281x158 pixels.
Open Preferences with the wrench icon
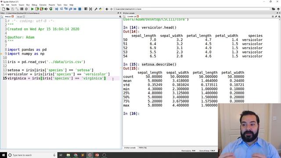click(96, 9)
